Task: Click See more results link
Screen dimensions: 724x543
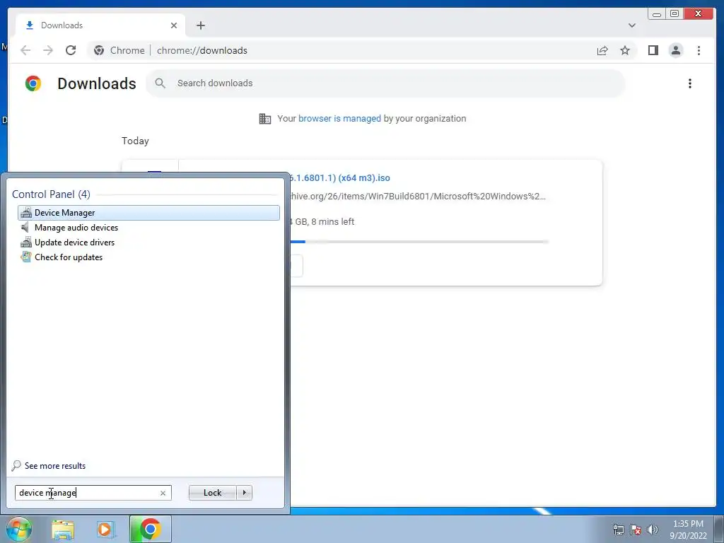Action: point(55,466)
